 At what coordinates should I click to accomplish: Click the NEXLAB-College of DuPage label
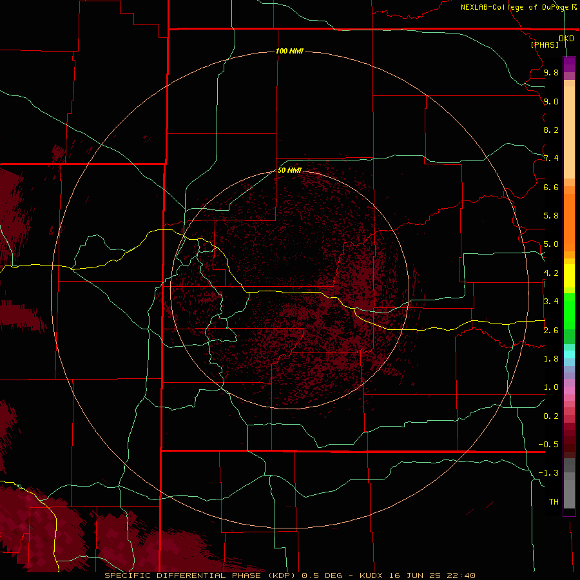coord(515,7)
